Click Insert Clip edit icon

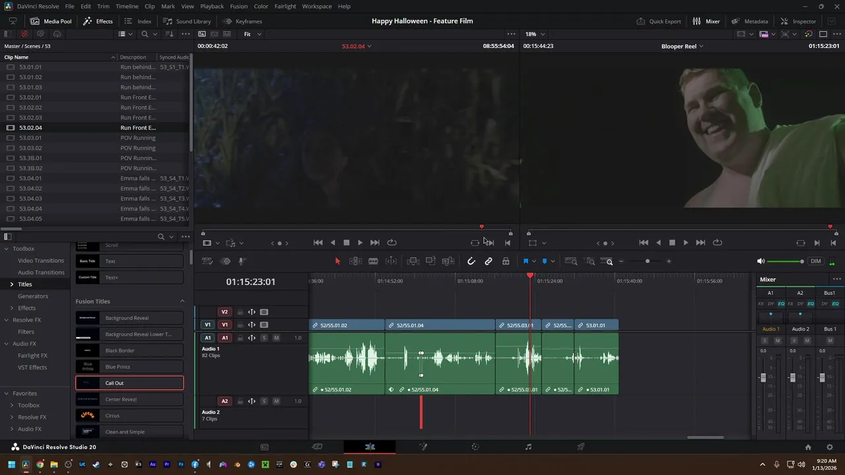tap(413, 261)
